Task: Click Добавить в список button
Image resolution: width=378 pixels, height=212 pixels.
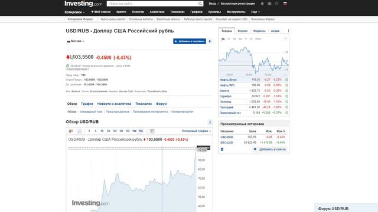Action: (270, 149)
